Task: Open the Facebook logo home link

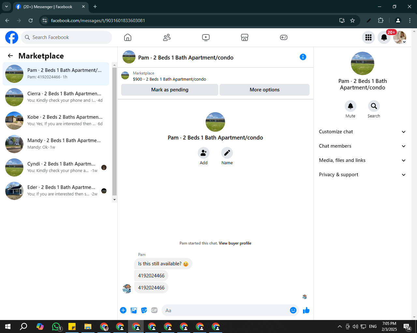Action: pos(12,37)
